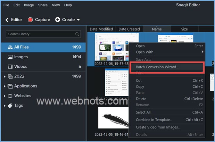Open the Open With submenu
This screenshot has width=215, height=142.
click(x=167, y=52)
